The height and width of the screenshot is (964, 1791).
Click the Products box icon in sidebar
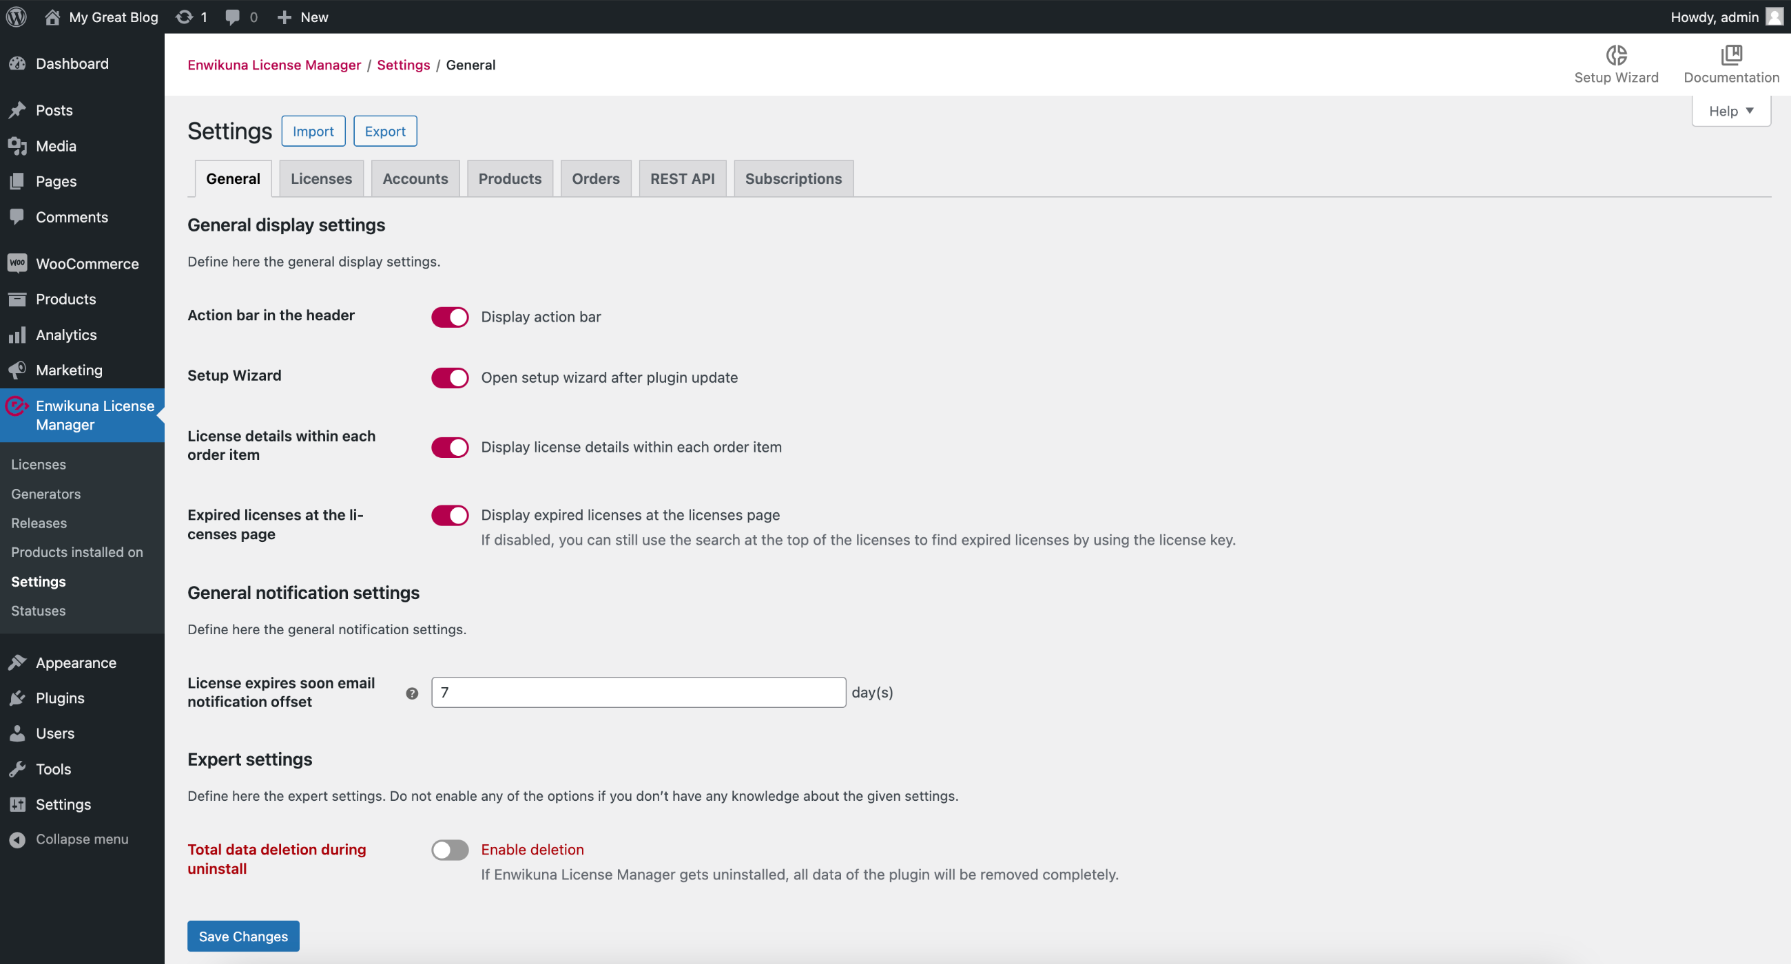click(x=17, y=299)
